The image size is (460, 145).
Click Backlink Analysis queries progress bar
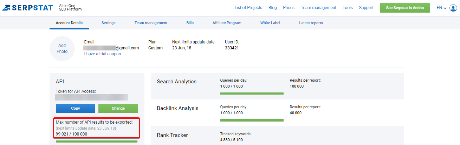[x=252, y=120]
